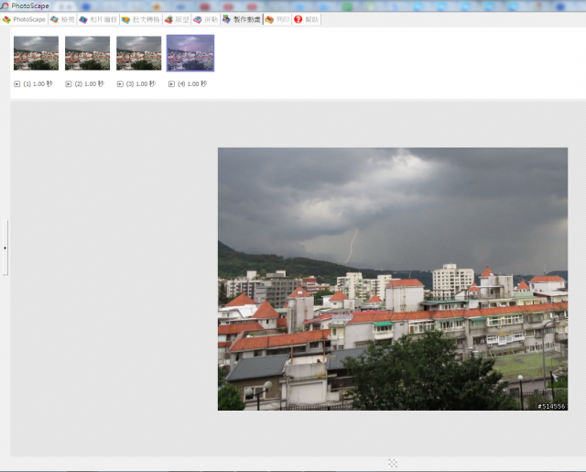Click the "(2) 1.00 秒" duration label

90,83
